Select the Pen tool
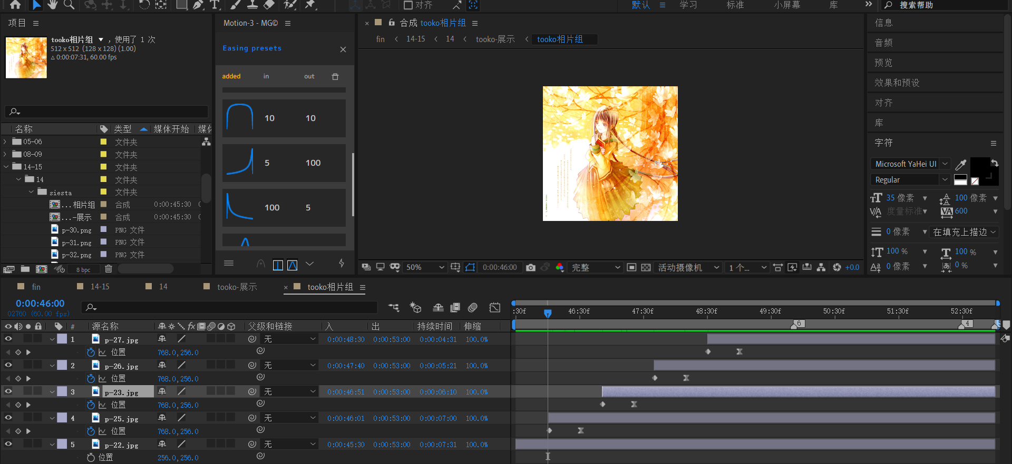Screen dimensions: 1012x464 [x=198, y=5]
